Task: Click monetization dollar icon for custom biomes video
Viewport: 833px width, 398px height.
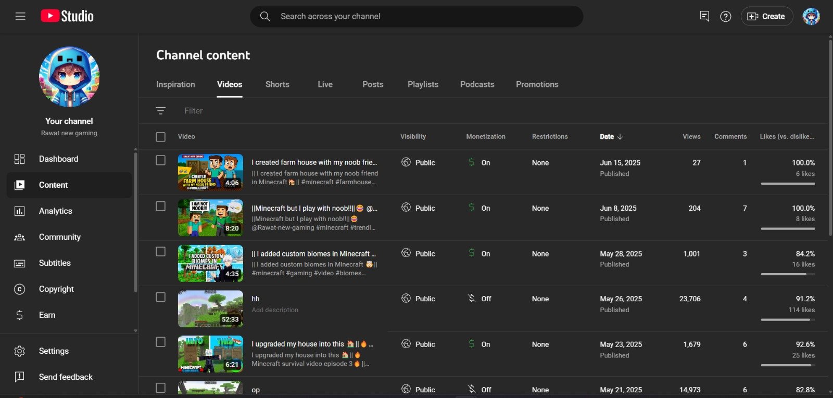Action: click(x=471, y=253)
